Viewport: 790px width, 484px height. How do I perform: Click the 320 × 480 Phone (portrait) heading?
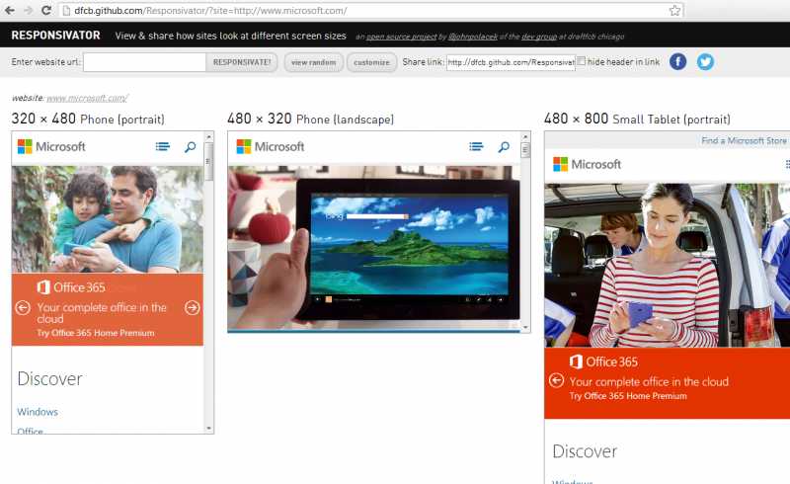88,119
